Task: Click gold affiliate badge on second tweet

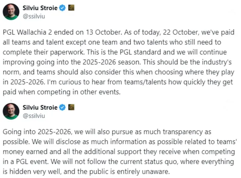Action: point(71,107)
